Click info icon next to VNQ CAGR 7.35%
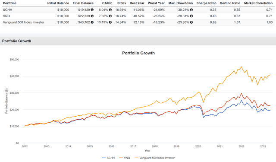Screen dimensions: 276x162 coord(110,16)
